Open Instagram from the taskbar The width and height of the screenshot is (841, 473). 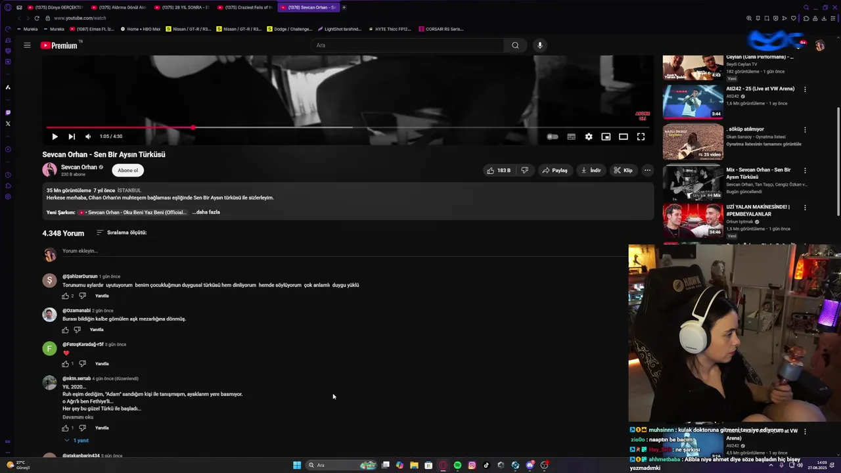(472, 465)
